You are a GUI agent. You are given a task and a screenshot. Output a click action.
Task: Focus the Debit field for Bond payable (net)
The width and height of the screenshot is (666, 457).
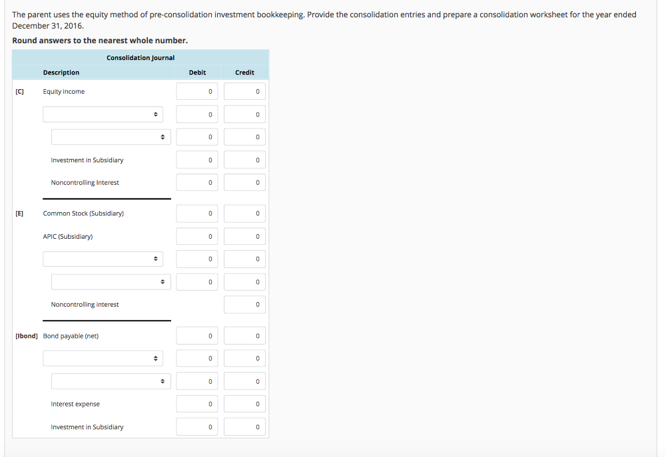pos(196,336)
